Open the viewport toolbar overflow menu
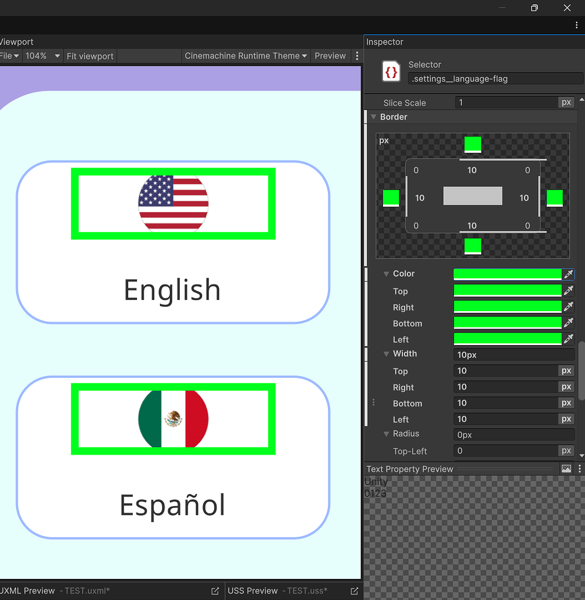 click(x=357, y=56)
